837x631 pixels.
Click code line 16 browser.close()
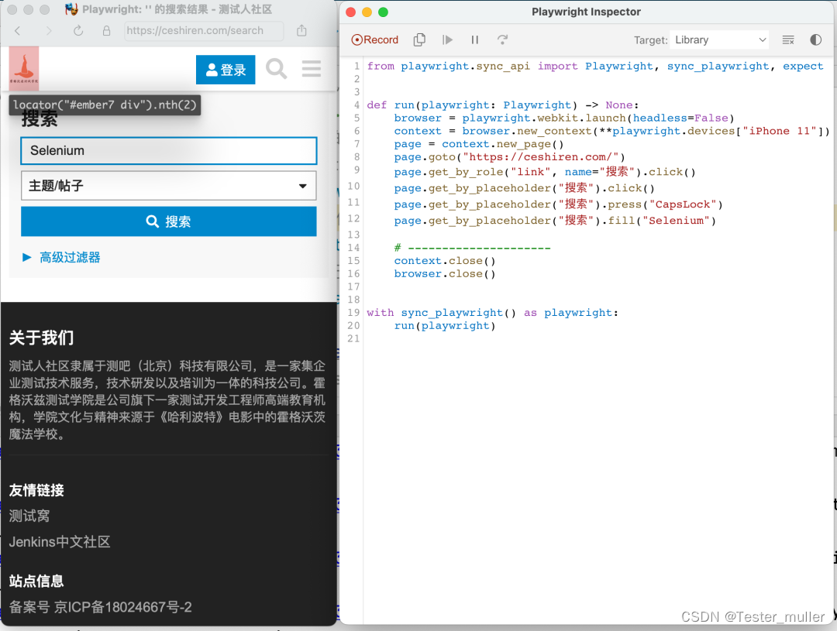click(445, 274)
